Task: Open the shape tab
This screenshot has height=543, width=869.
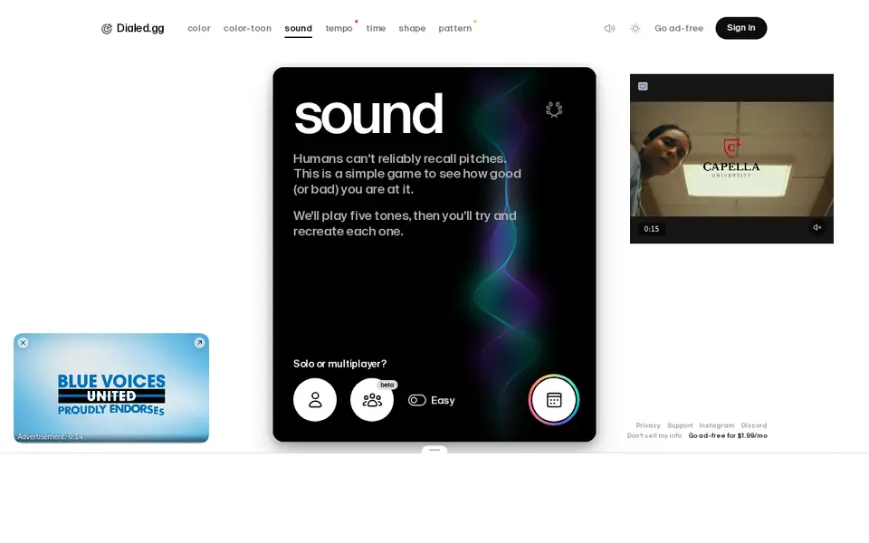Action: pos(412,28)
